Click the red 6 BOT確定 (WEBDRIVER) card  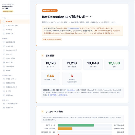[72, 79]
